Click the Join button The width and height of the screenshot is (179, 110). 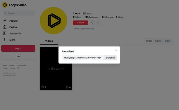click(18, 56)
